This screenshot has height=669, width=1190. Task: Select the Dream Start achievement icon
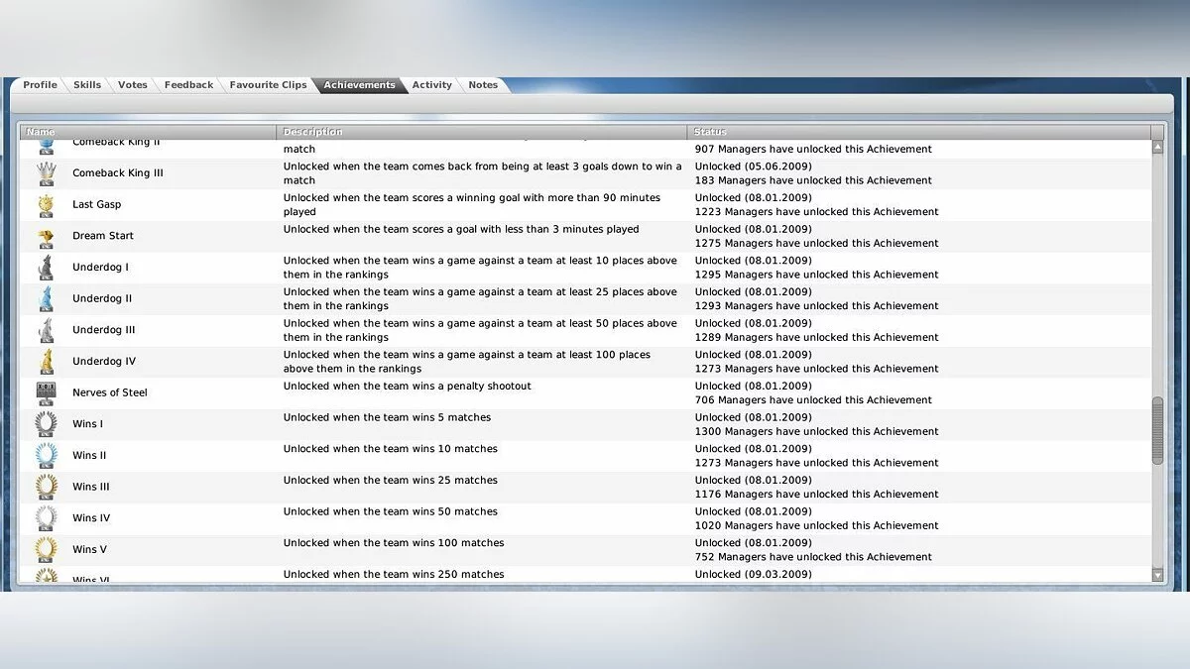46,237
